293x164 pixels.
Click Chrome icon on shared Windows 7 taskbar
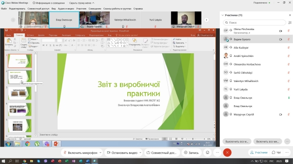(x=27, y=144)
